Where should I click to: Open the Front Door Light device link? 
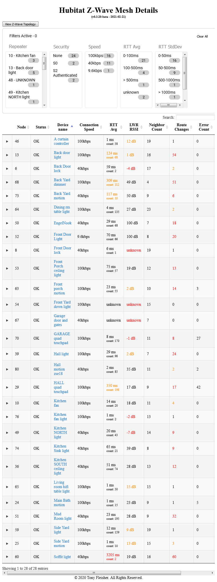62,237
